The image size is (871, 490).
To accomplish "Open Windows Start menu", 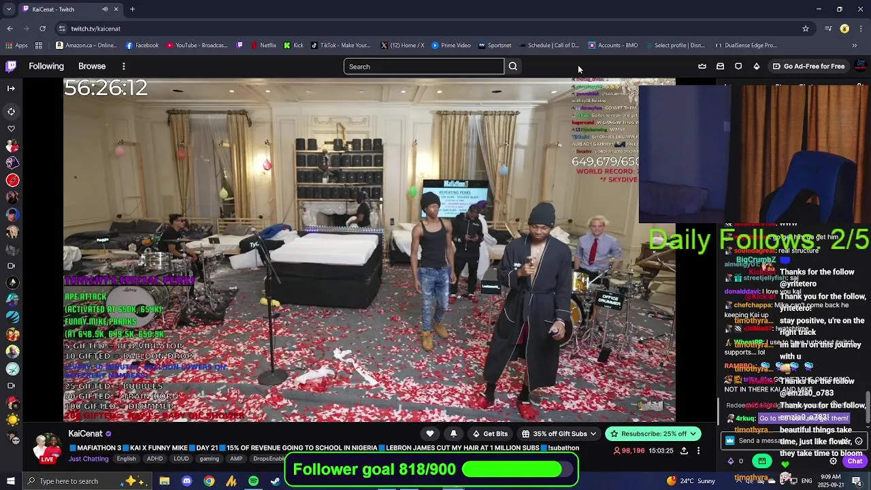I will [x=10, y=481].
